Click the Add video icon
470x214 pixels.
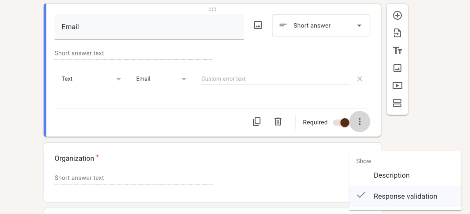[397, 85]
